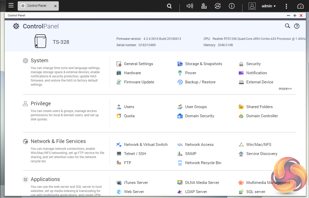Open the QTS main menu hamburger icon
Image resolution: width=309 pixels, height=198 pixels.
(x=11, y=5)
